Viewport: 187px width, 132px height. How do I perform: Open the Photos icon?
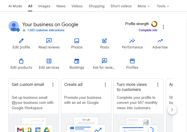[77, 41]
